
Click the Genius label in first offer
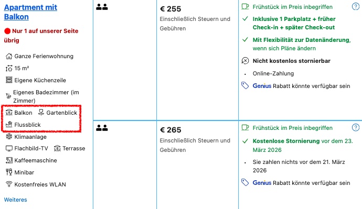[262, 86]
